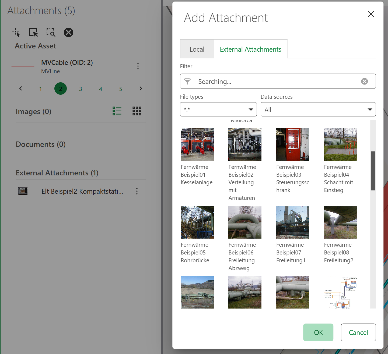Image resolution: width=388 pixels, height=354 pixels.
Task: Select the External Attachments tab
Action: (x=250, y=49)
